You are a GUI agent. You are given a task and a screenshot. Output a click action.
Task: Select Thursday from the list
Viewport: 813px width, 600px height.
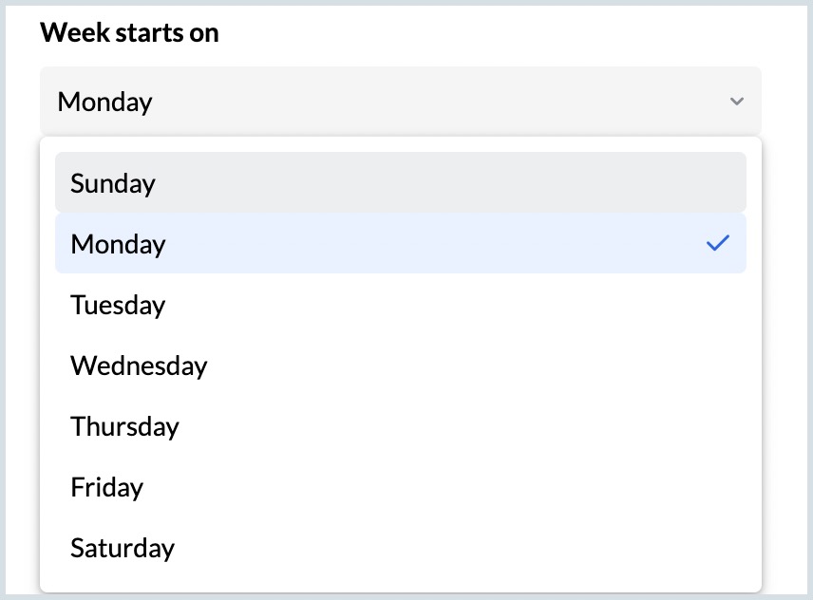point(124,426)
